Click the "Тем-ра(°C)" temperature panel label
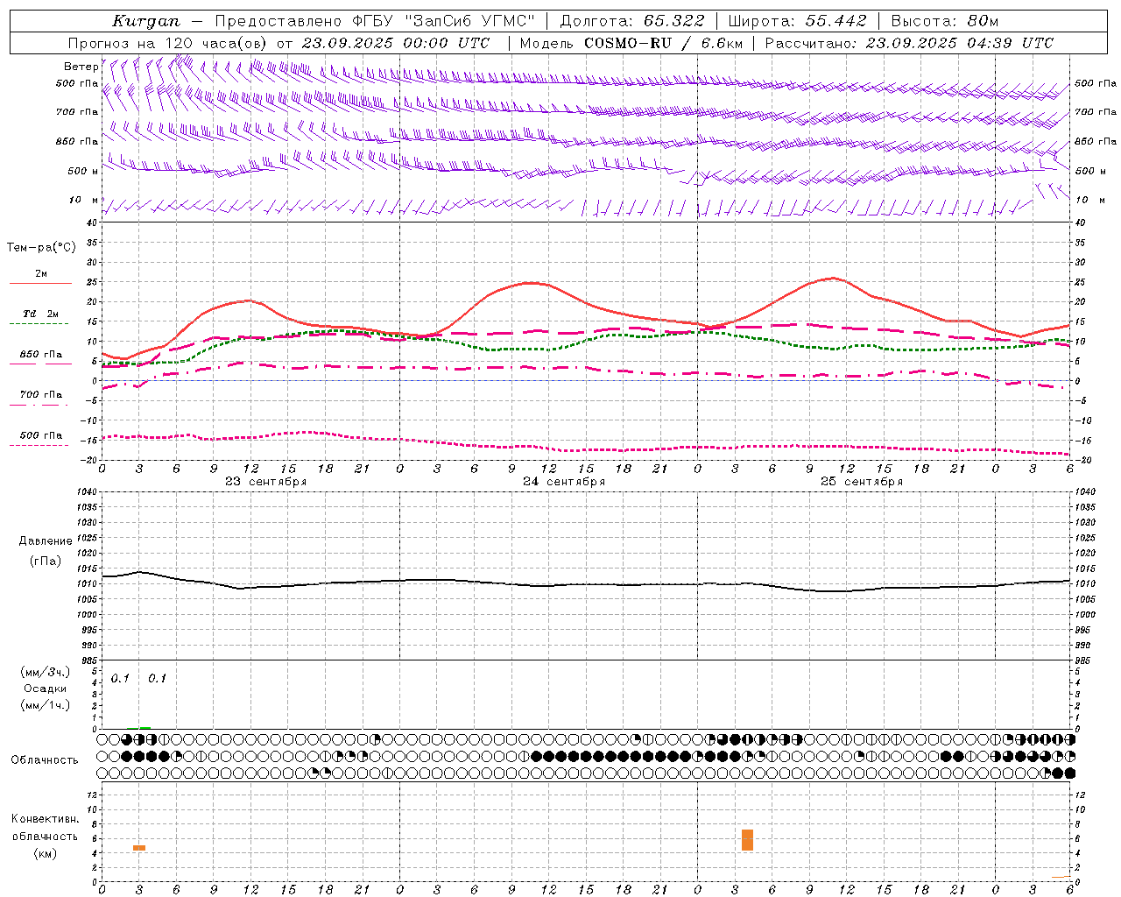This screenshot has width=1121, height=897. coord(41,247)
